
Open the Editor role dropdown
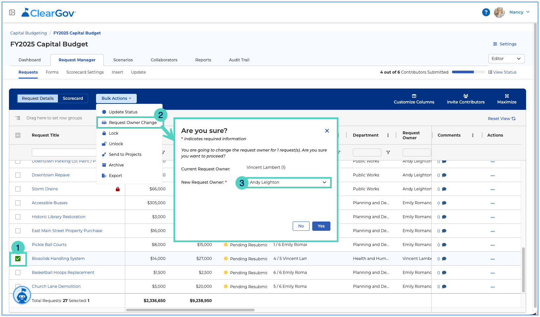pos(506,59)
